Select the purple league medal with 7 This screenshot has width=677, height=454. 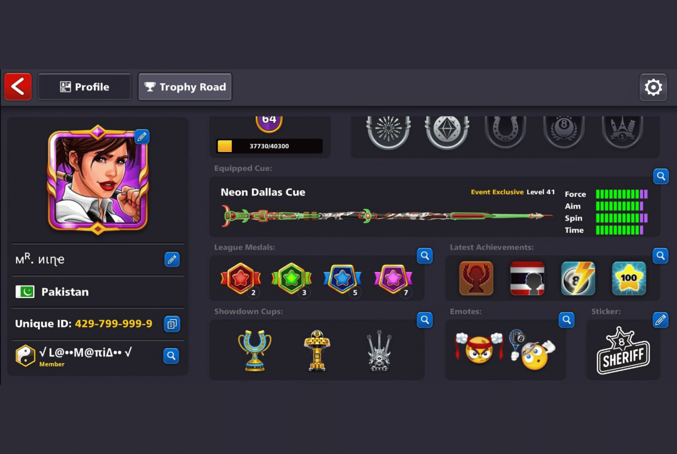(393, 279)
